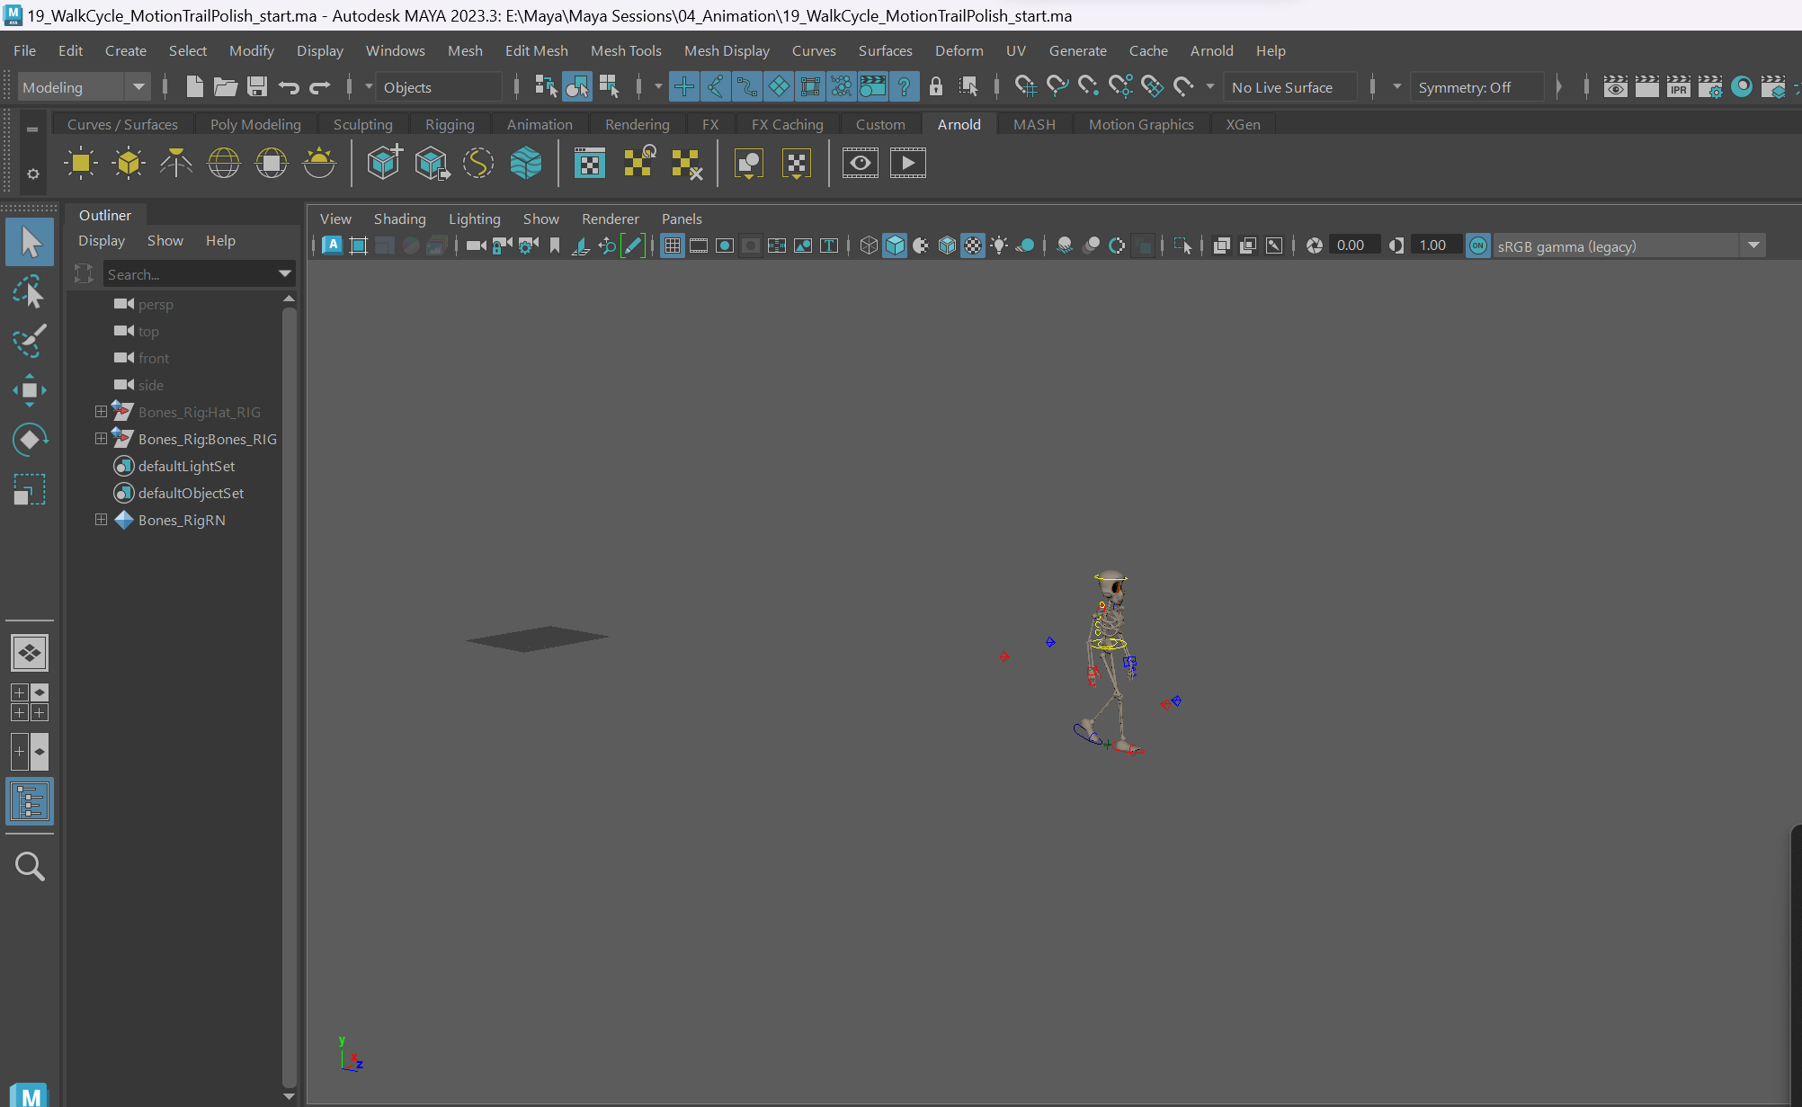Activate the Lasso select tool

30,291
